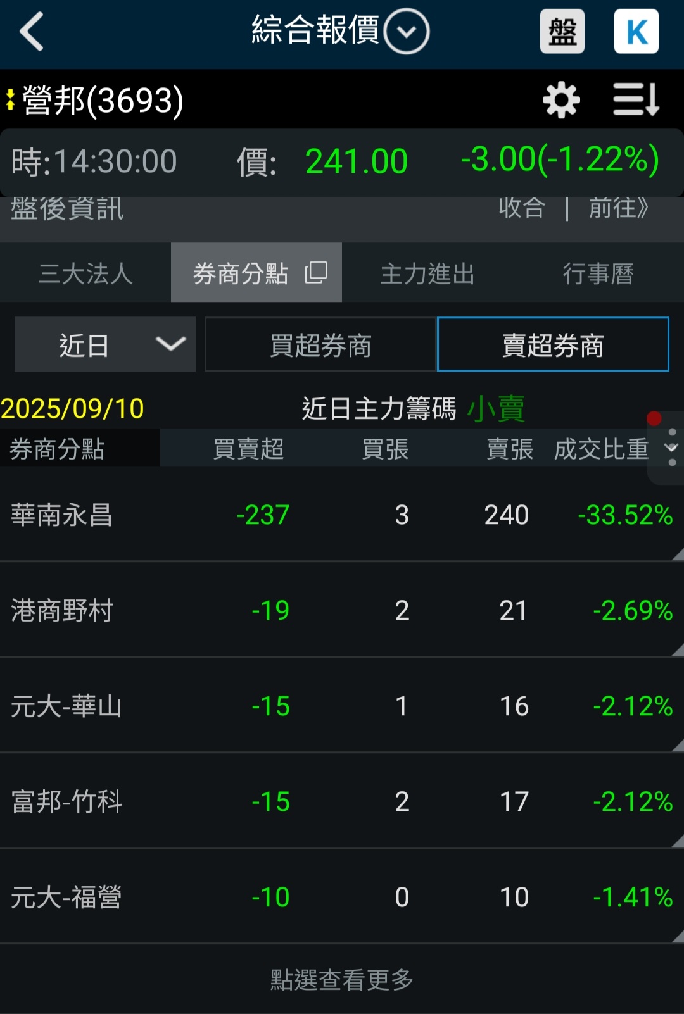Image resolution: width=684 pixels, height=1014 pixels.
Task: Tap the pop-out icon beside 券商分點
Action: [x=316, y=273]
